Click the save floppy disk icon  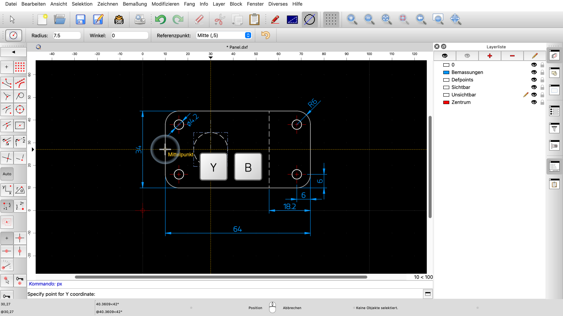tap(80, 19)
